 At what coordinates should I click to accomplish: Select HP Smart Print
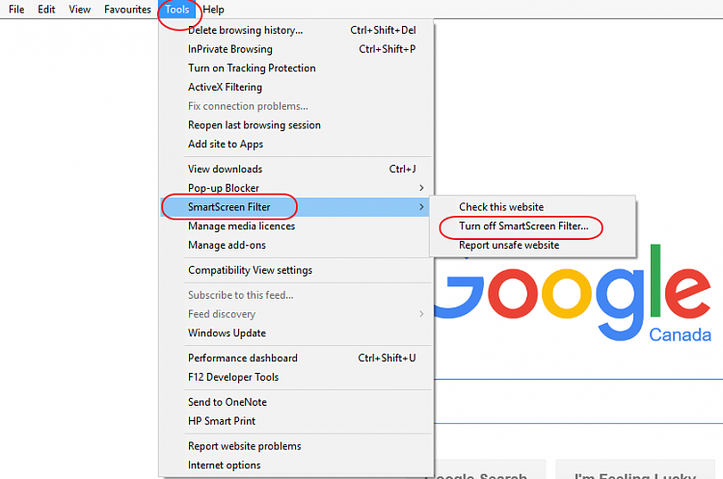point(295,420)
